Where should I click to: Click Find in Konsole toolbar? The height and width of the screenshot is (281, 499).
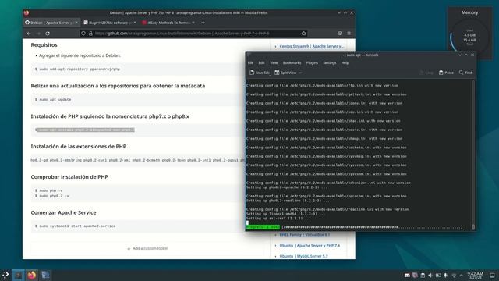[x=465, y=73]
